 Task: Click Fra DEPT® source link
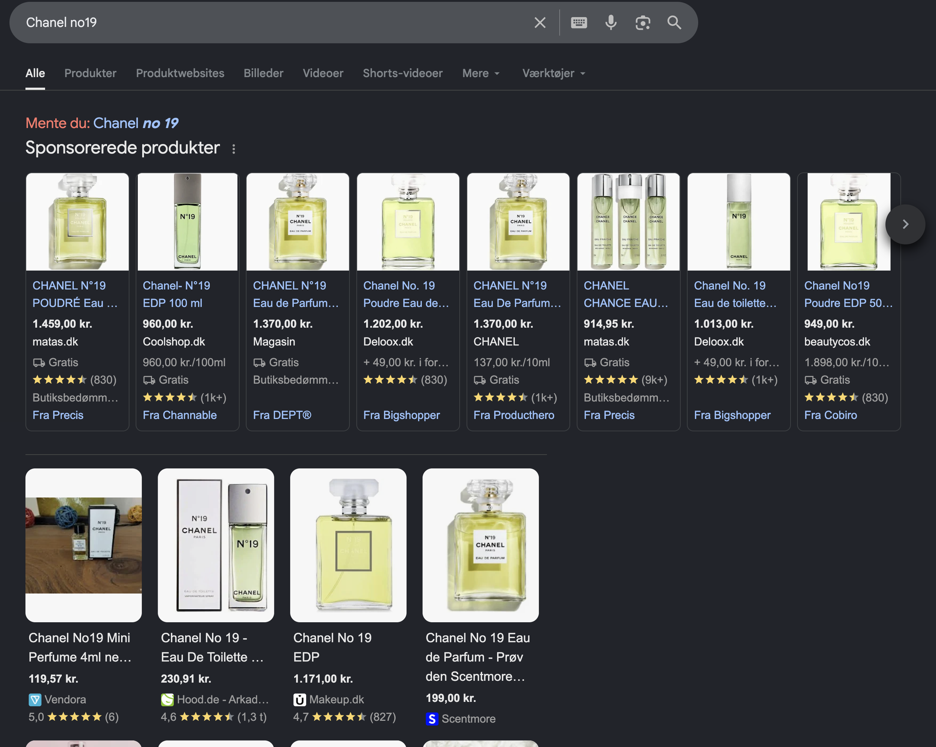[x=282, y=416]
